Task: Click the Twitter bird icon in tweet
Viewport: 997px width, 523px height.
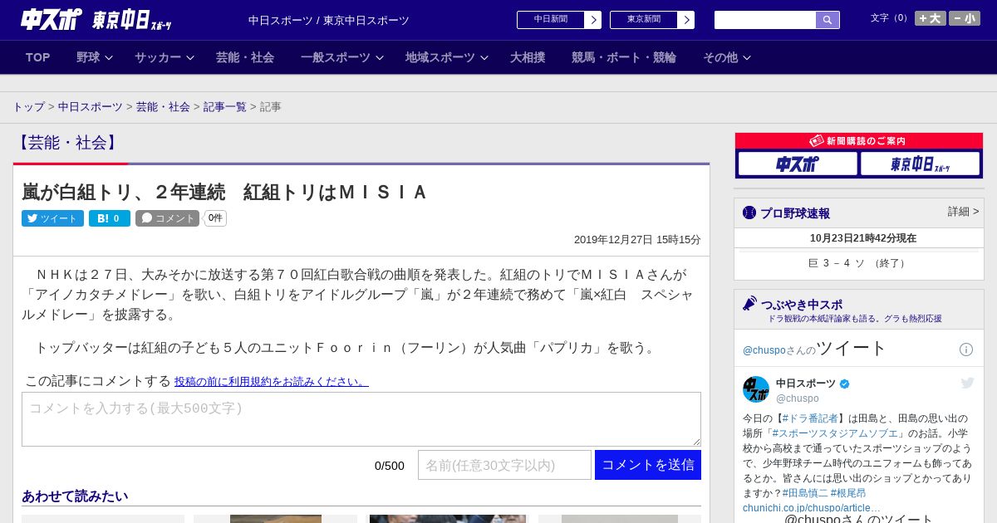Action: click(967, 383)
